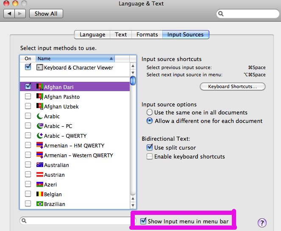Enable the Belgian input source checkbox
The image size is (281, 231).
point(28,194)
